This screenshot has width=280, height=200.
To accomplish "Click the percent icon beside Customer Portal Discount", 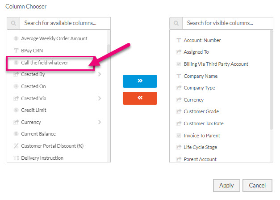I will tap(16, 146).
